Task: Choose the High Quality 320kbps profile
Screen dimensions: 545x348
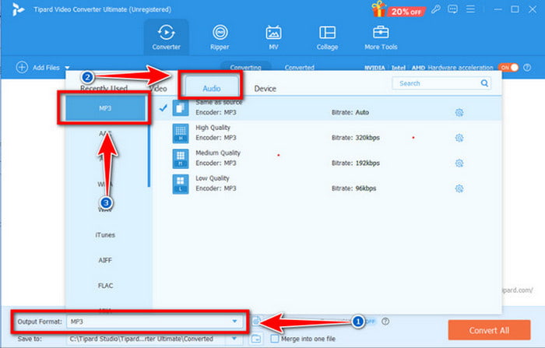Action: click(x=328, y=133)
